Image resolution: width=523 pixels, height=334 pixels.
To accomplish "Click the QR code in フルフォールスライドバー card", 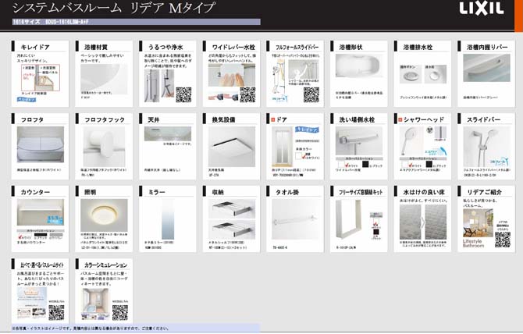I will [311, 94].
